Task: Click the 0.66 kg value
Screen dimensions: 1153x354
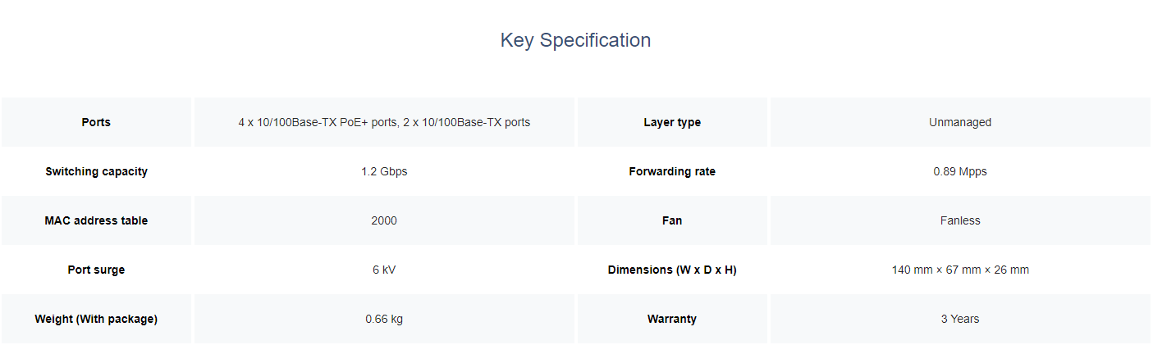Action: coord(384,319)
